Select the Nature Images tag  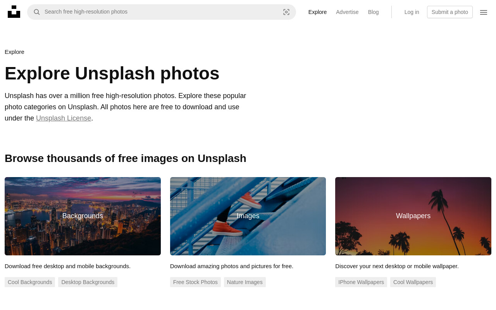(x=245, y=282)
